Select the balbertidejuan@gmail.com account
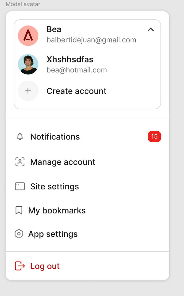Viewport: 184px width, 296px height. coord(91,40)
